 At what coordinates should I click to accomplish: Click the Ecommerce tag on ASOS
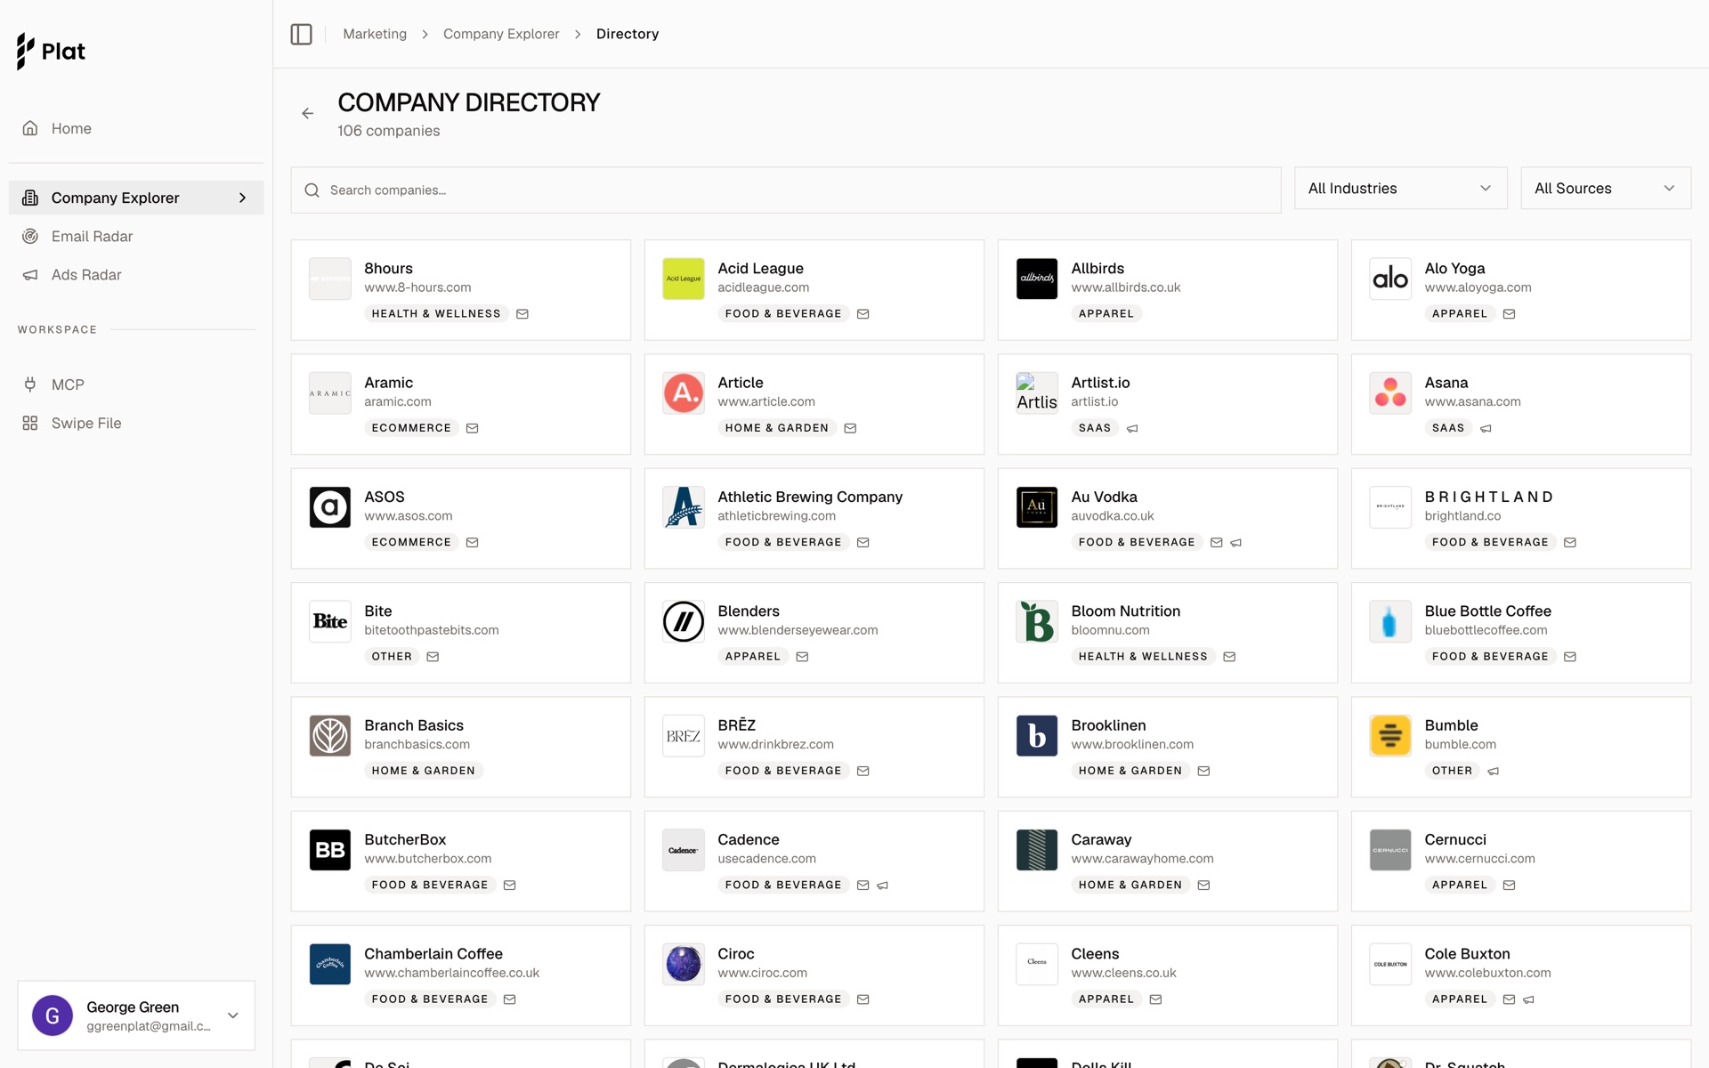411,542
